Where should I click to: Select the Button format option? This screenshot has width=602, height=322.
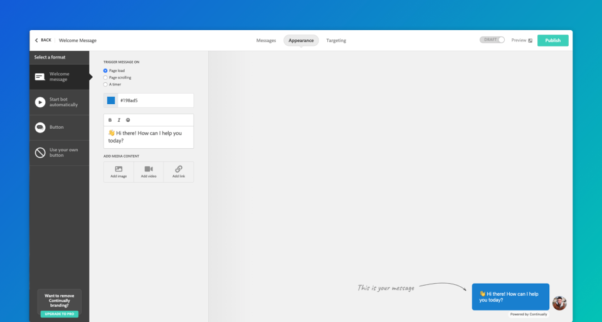[x=60, y=127]
